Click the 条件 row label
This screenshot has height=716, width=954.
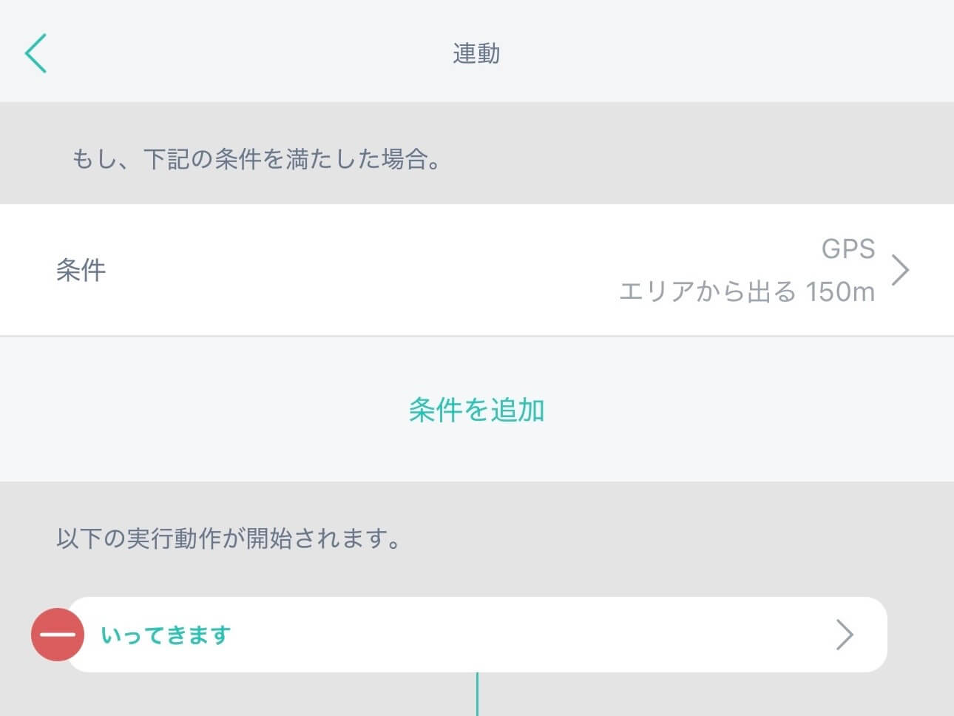(x=81, y=270)
